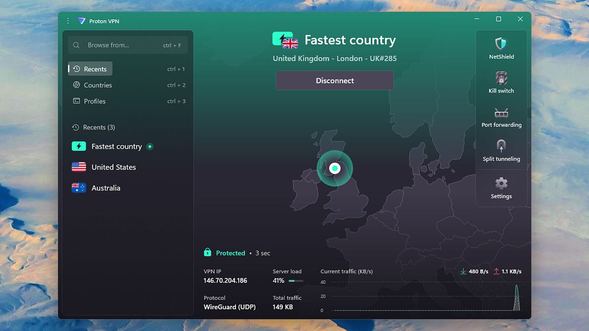Connect to United States from recents
The height and width of the screenshot is (331, 589).
[x=113, y=167]
